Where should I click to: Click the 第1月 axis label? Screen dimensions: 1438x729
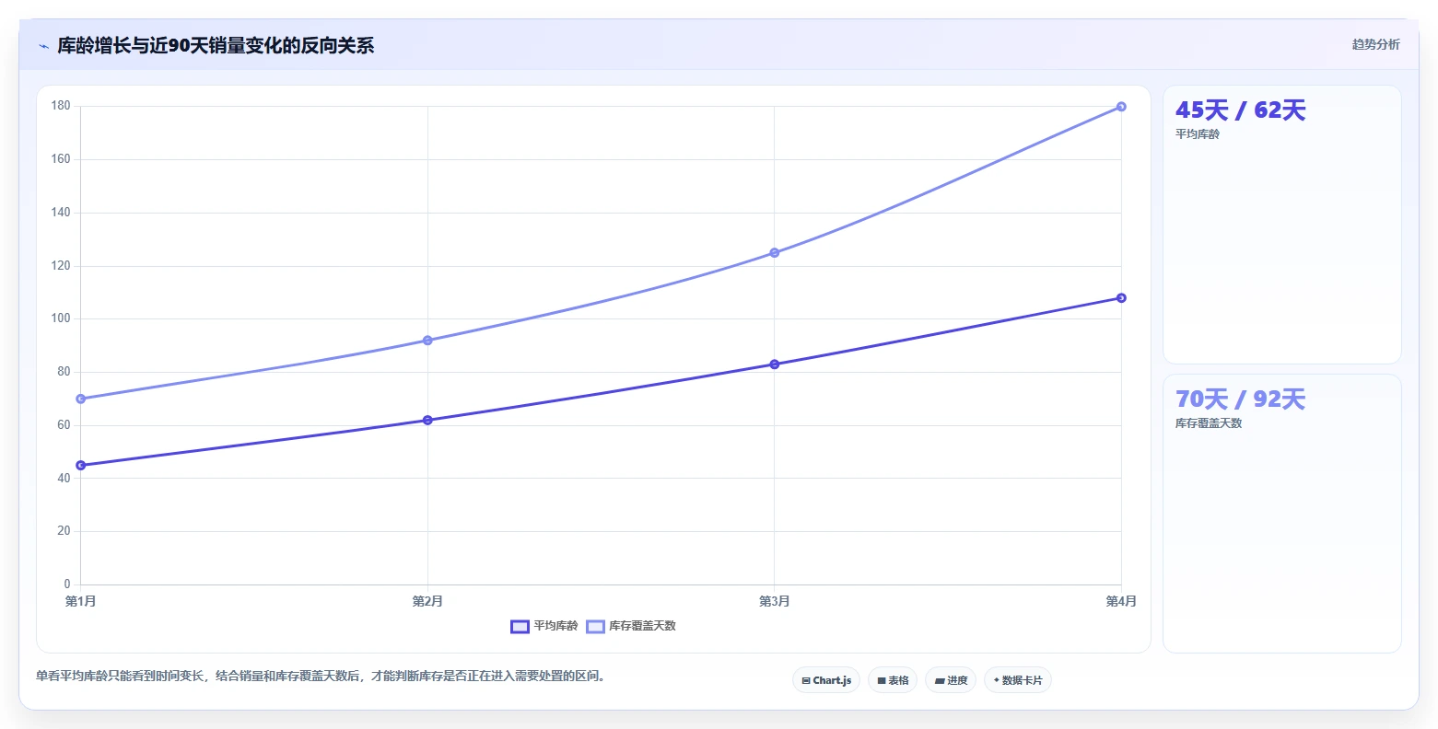81,602
